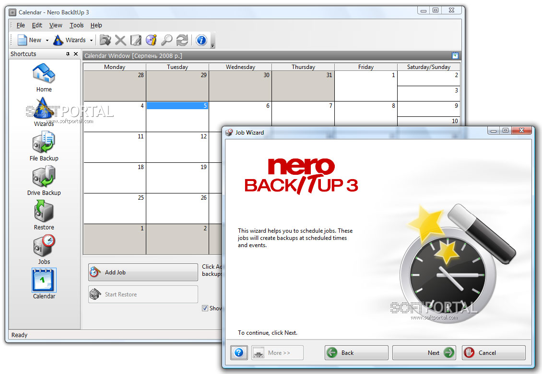This screenshot has width=542, height=374.
Task: Open the toolbar overflow options arrow
Action: click(x=213, y=45)
